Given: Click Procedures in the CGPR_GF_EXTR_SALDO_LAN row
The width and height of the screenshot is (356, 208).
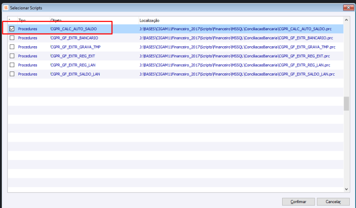Looking at the screenshot, I should coord(28,74).
